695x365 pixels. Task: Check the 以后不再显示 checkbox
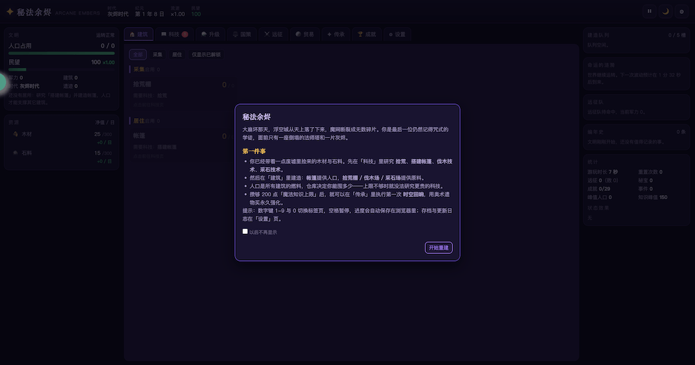tap(245, 231)
